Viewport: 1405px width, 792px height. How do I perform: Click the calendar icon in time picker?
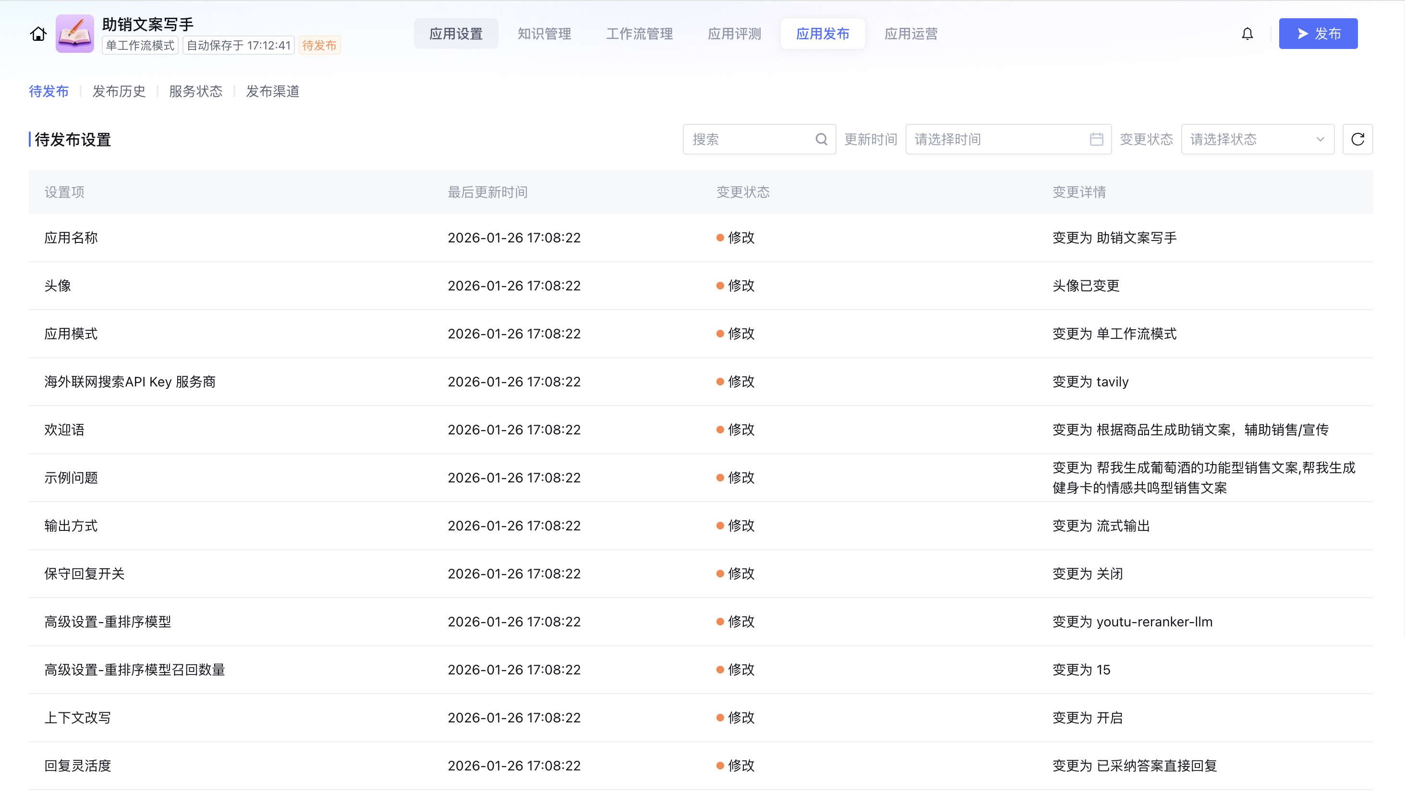1096,140
